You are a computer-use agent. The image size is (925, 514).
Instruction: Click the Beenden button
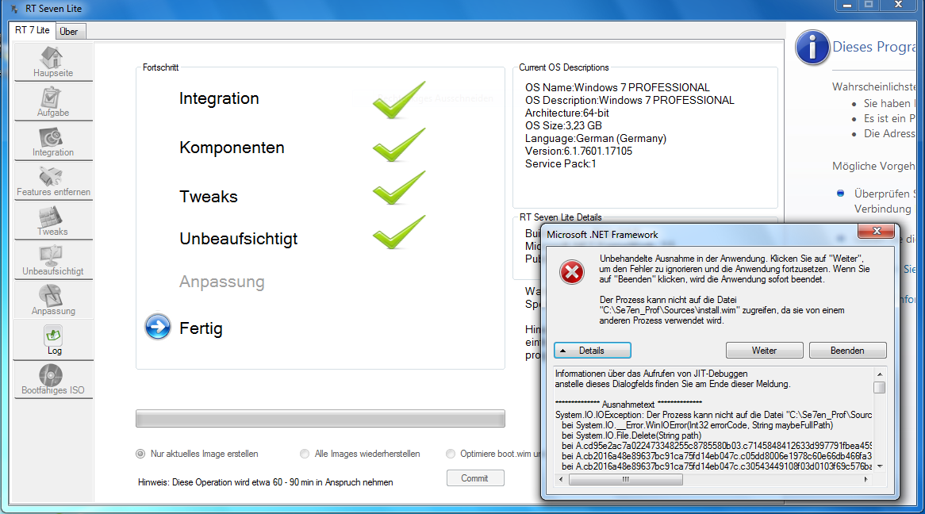pos(847,351)
